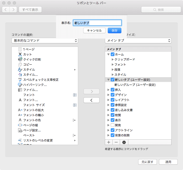Image resolution: width=183 pixels, height=170 pixels.
Task: Click the Copy command icon
Action: click(x=20, y=64)
